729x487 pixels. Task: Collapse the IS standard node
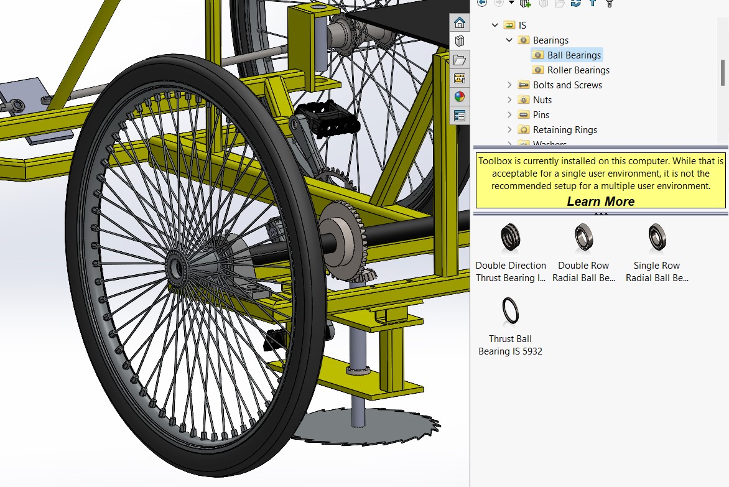495,25
